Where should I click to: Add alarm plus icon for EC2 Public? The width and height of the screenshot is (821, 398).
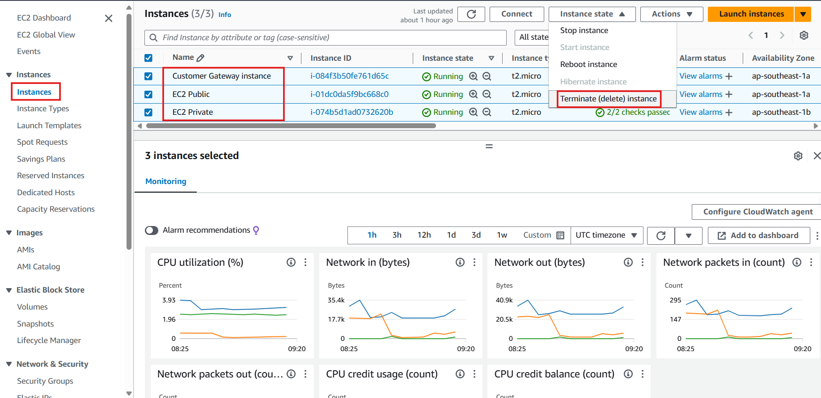(729, 94)
